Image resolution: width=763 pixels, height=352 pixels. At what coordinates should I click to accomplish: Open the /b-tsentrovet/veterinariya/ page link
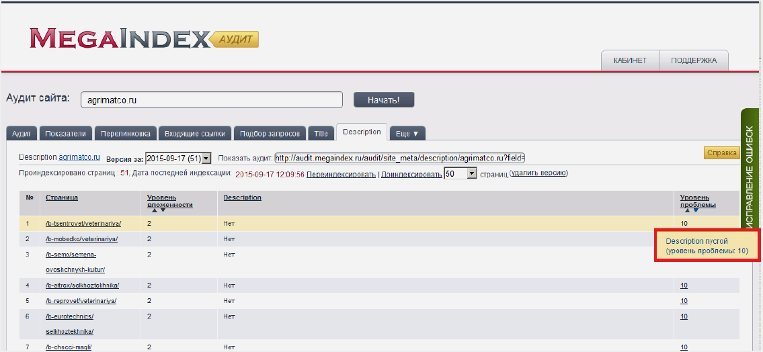(83, 223)
